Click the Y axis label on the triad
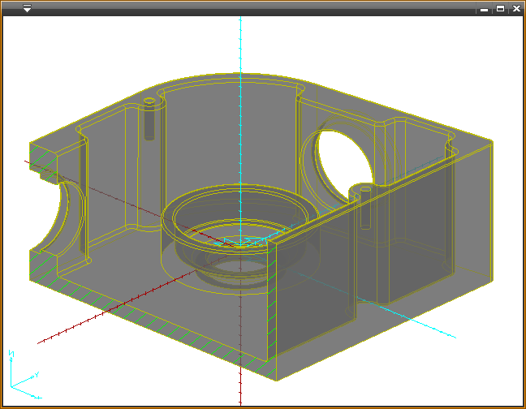The image size is (526, 409). 37,375
